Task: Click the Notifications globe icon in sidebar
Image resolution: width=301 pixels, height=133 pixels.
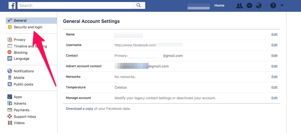Action: tap(10, 71)
